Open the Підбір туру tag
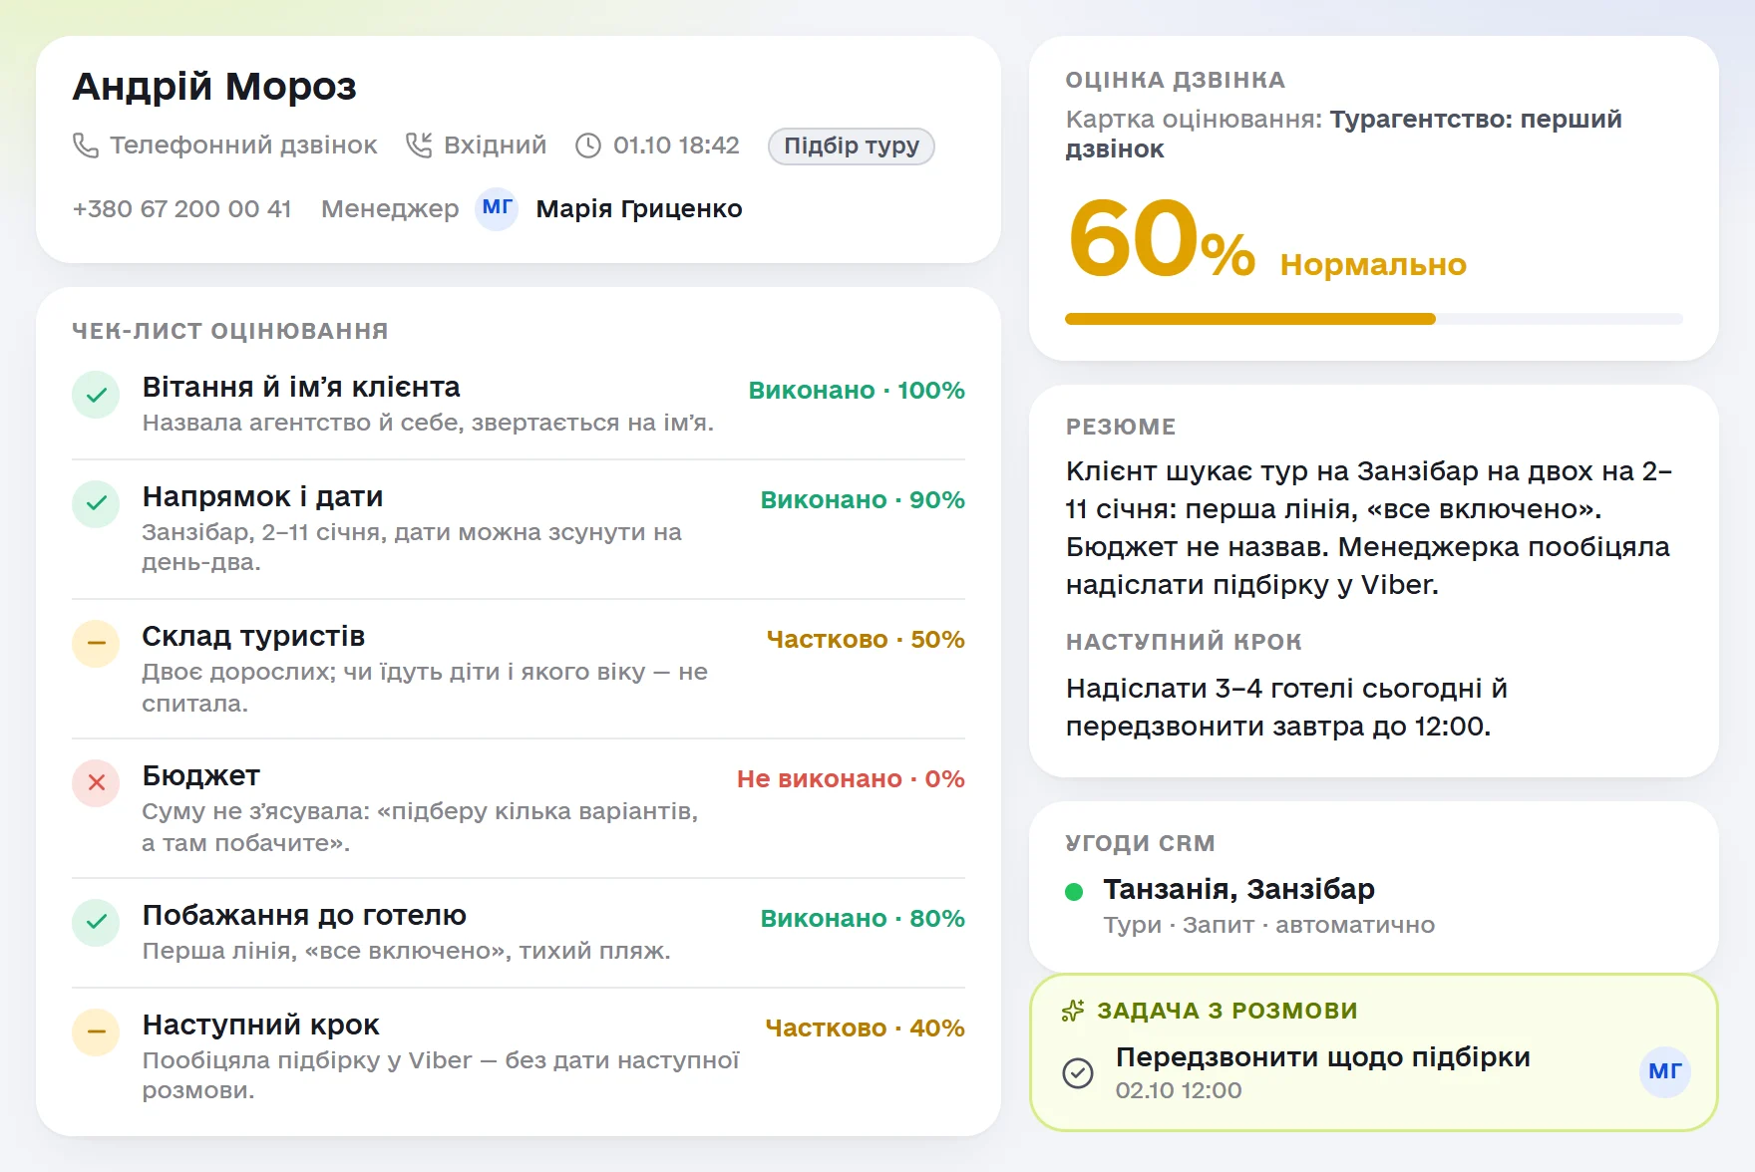The height and width of the screenshot is (1172, 1755). pos(851,146)
